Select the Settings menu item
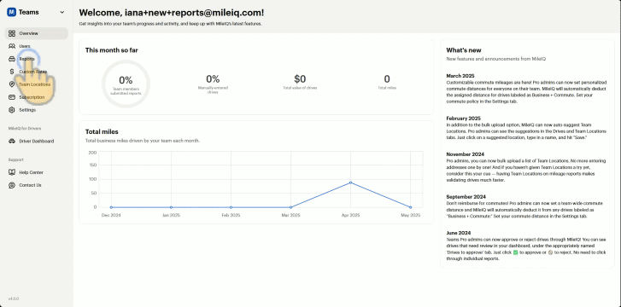The width and height of the screenshot is (621, 307). click(x=37, y=110)
